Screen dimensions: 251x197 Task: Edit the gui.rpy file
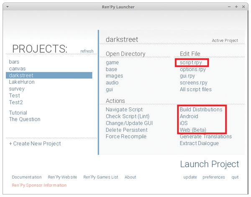coord(187,76)
